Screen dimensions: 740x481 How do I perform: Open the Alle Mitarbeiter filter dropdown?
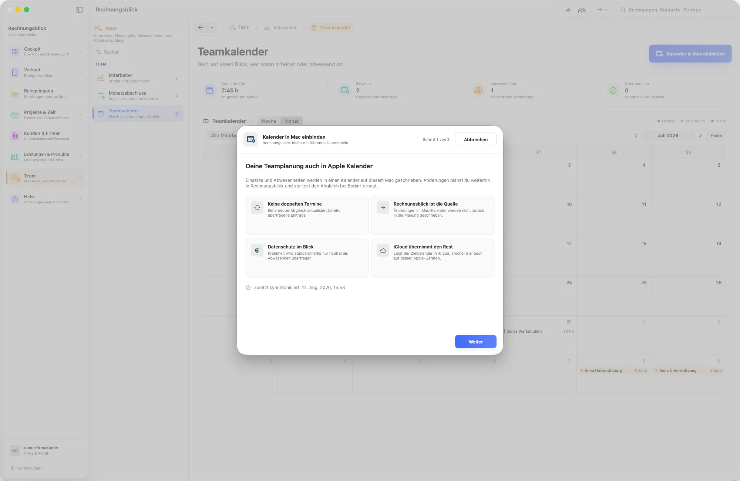[222, 136]
